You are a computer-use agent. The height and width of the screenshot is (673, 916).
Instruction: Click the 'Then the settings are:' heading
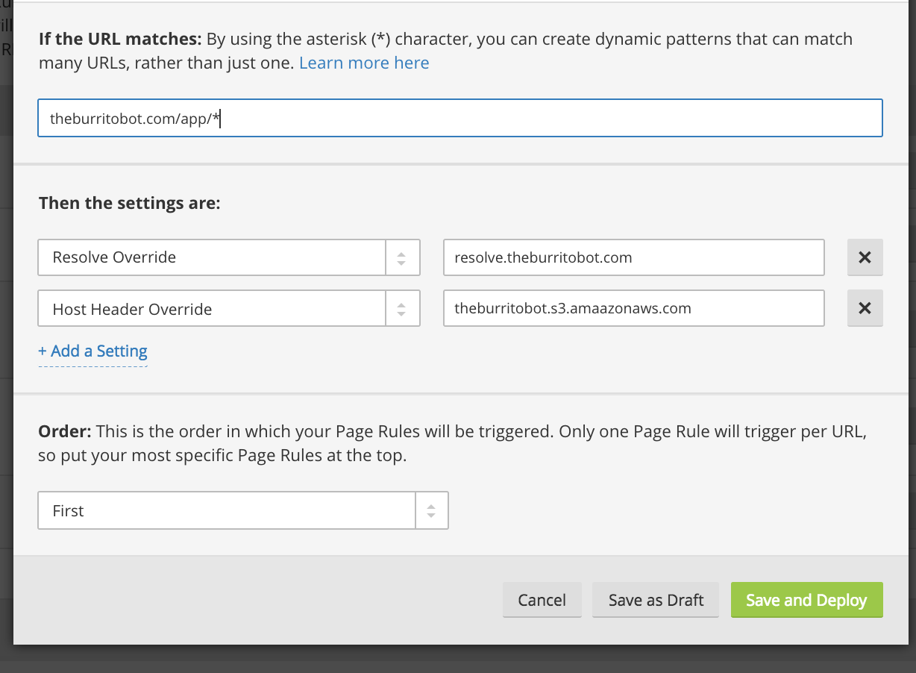pyautogui.click(x=129, y=203)
